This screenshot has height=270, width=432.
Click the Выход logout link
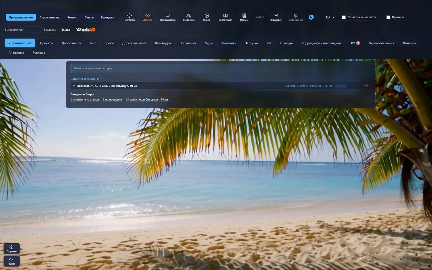coord(66,30)
